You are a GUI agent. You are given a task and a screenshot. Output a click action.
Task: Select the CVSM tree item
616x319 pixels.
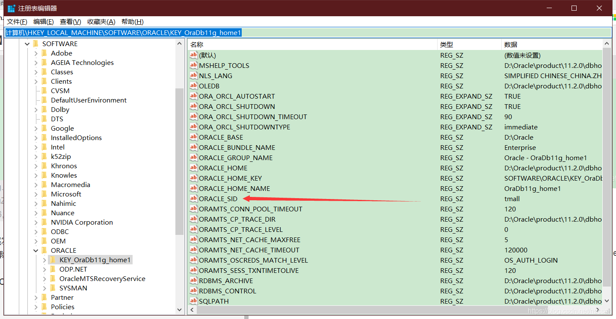pyautogui.click(x=60, y=91)
